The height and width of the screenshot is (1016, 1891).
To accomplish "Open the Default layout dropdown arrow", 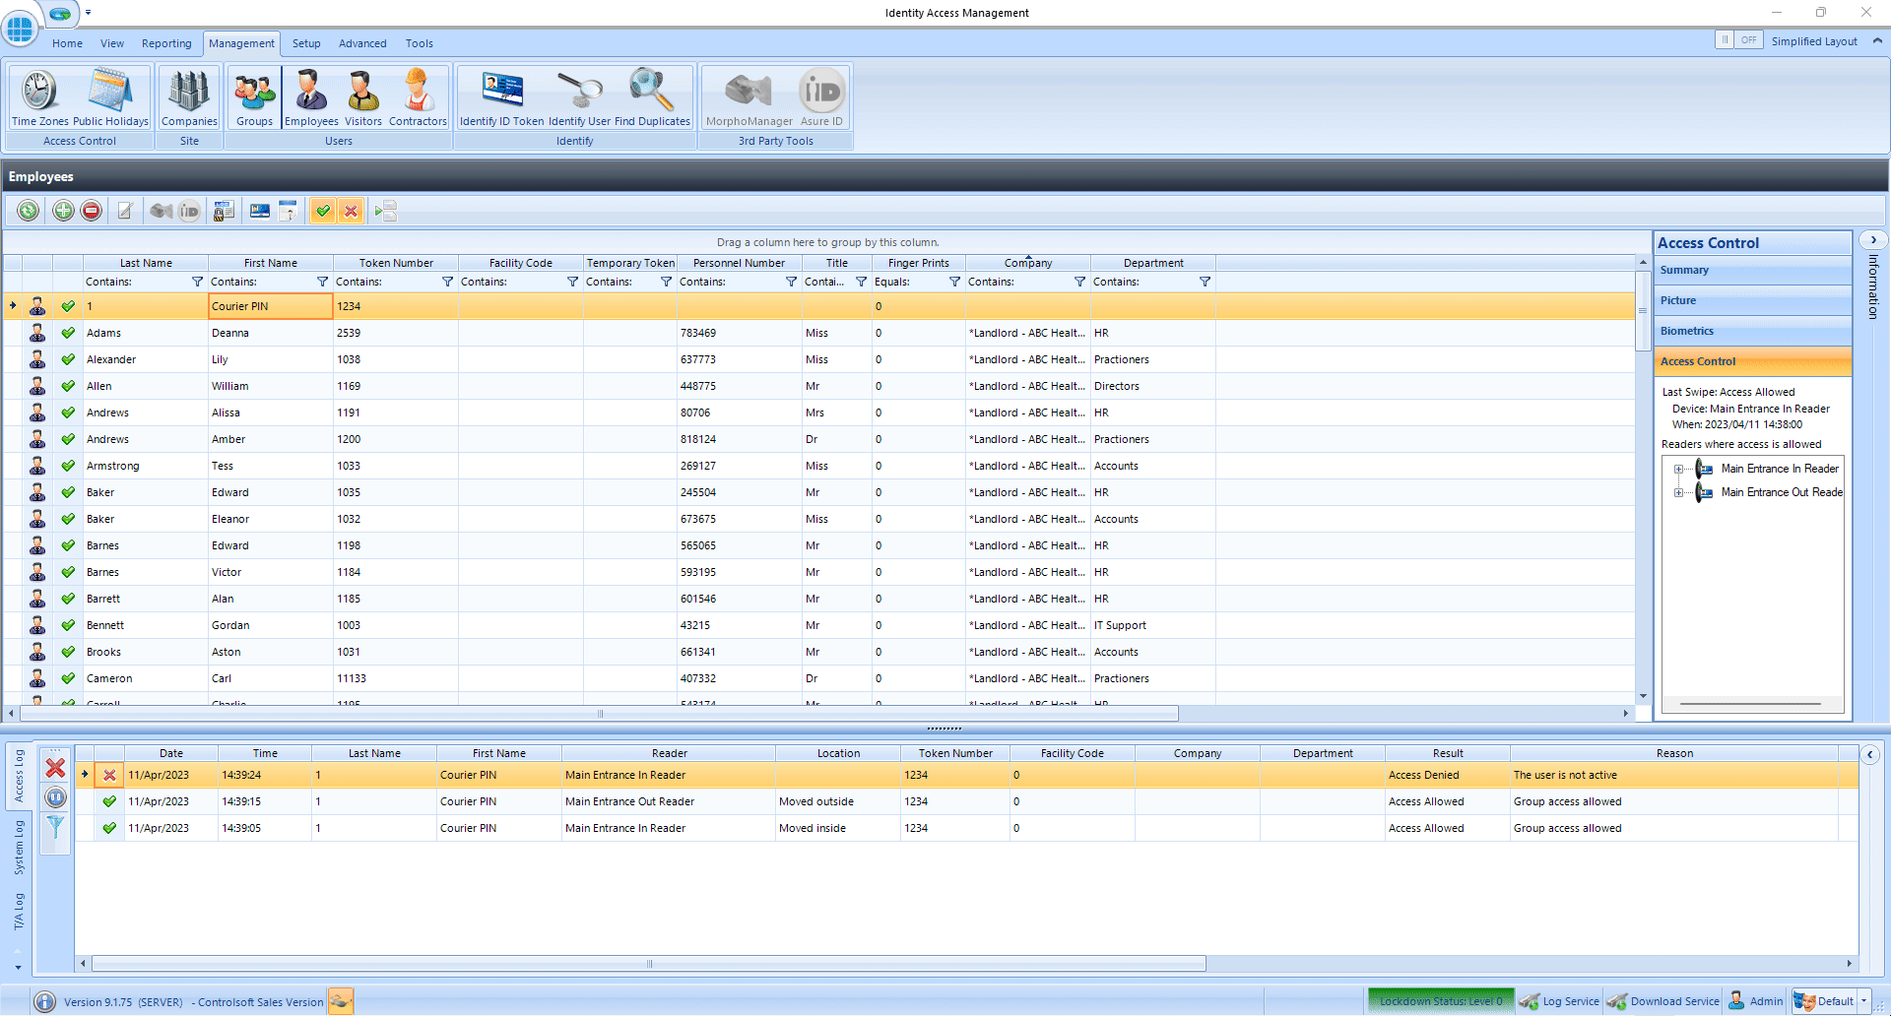I will click(1864, 1002).
